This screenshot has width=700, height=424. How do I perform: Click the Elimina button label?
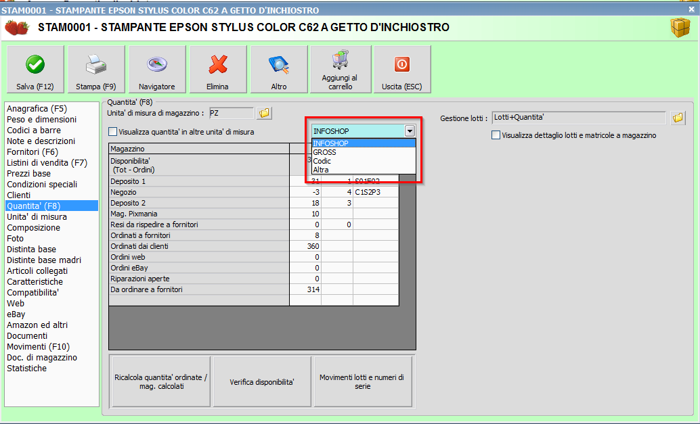(x=217, y=87)
